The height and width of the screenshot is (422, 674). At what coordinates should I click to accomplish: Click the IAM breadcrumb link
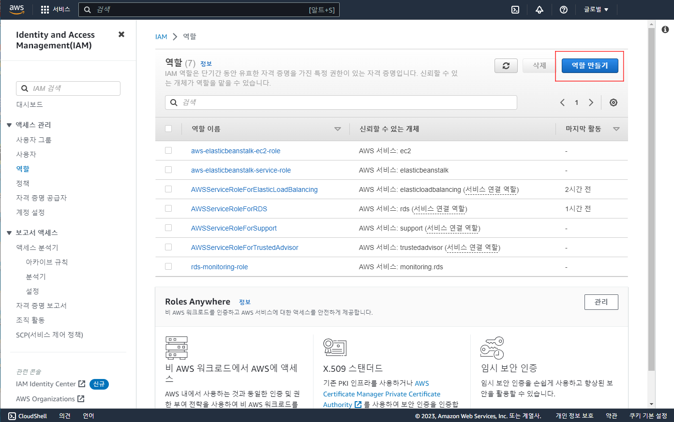(161, 37)
